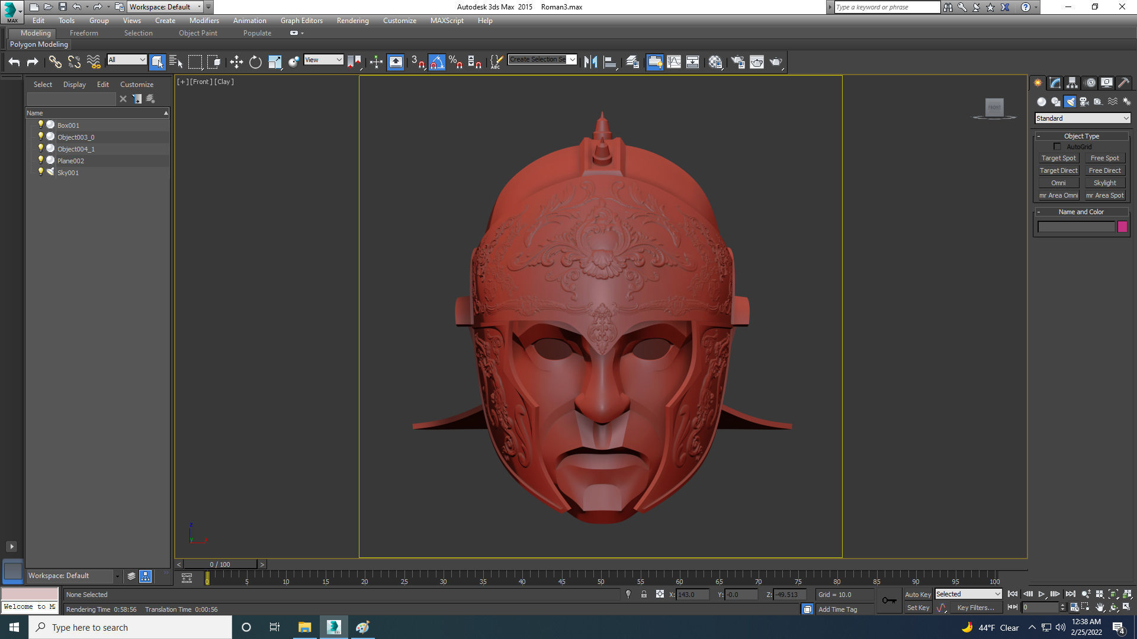Toggle Window/Crossing selection mode
The image size is (1137, 639).
(x=214, y=62)
